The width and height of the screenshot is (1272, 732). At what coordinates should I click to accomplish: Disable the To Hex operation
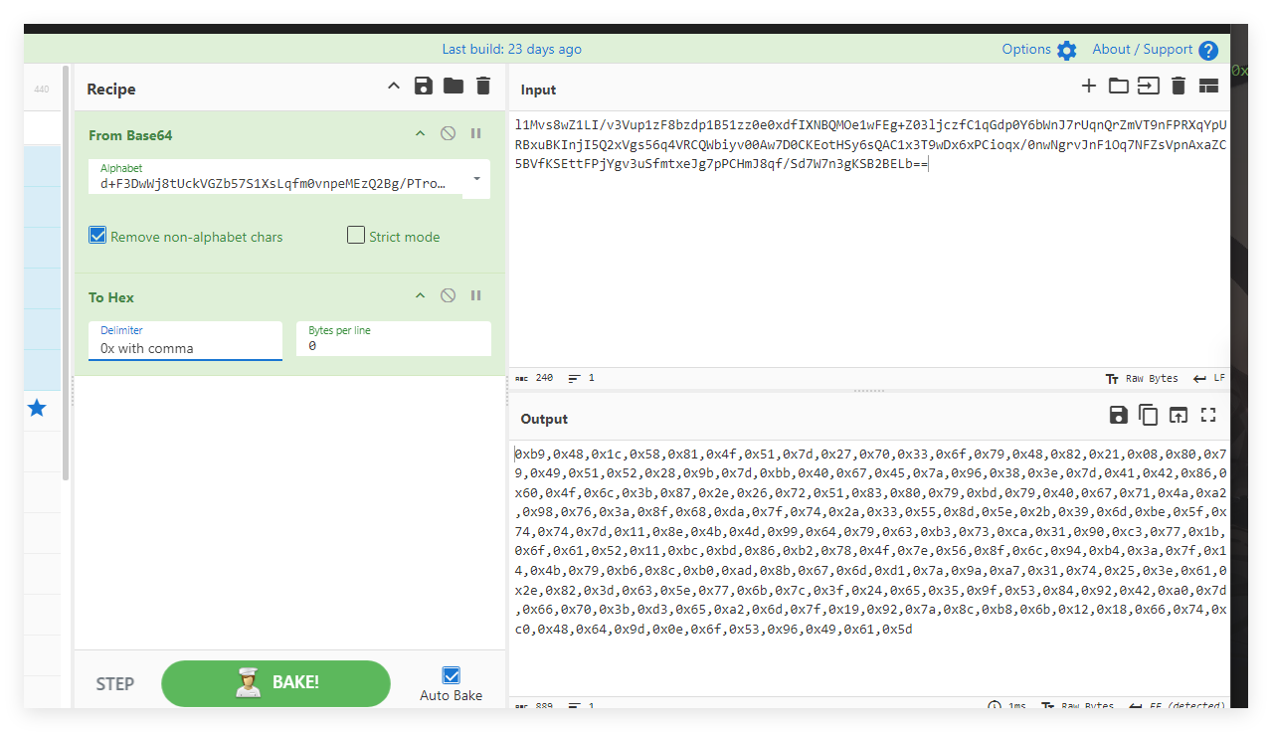(x=448, y=295)
